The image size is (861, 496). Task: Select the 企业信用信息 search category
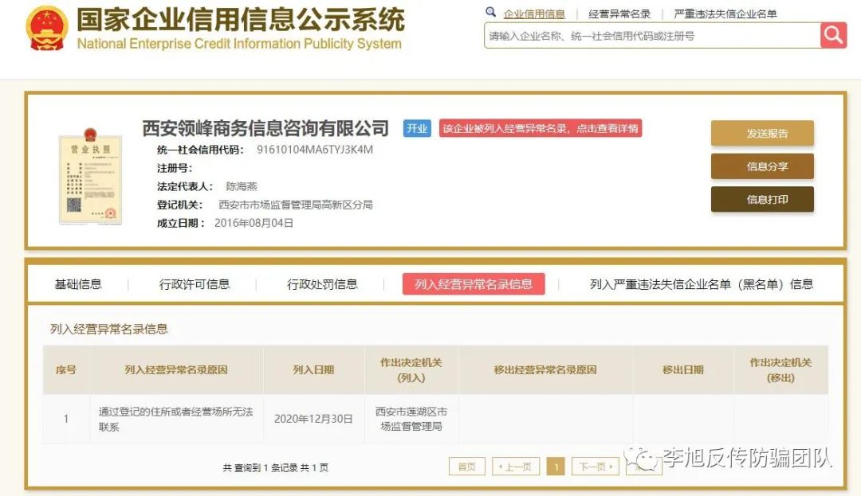(533, 14)
